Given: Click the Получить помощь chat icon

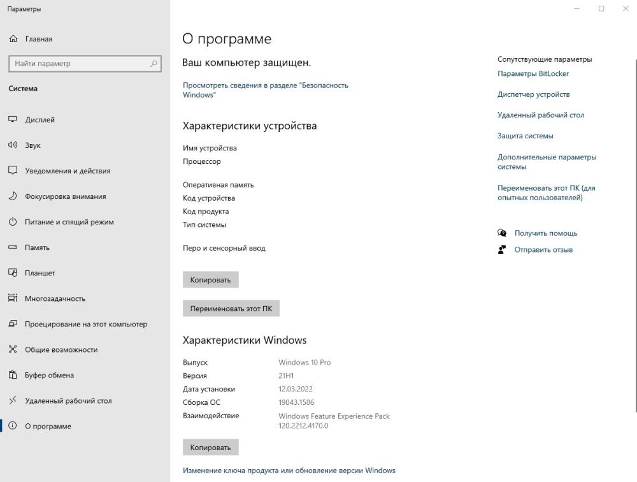Looking at the screenshot, I should click(502, 233).
